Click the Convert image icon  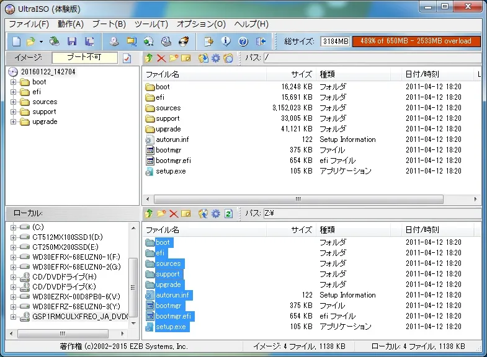(x=149, y=42)
